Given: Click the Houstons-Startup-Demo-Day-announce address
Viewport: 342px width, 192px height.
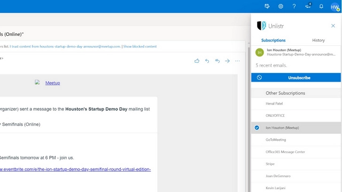Looking at the screenshot, I should (301, 54).
